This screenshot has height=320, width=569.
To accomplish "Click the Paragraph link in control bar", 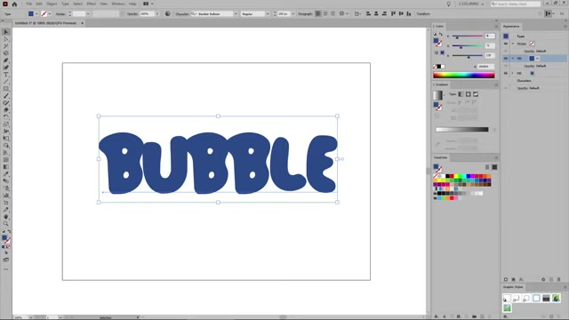I will point(305,14).
